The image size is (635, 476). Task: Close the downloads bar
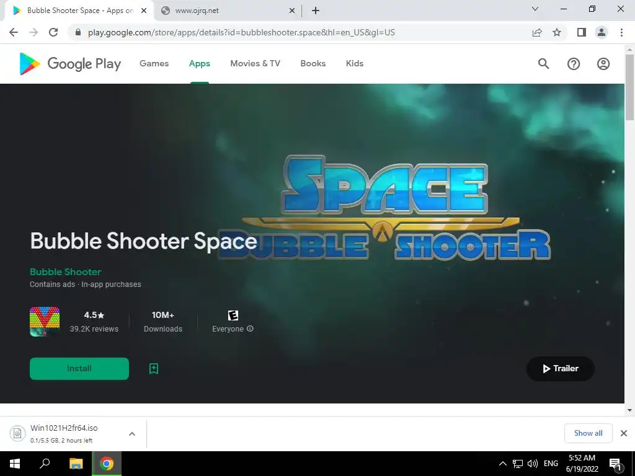pyautogui.click(x=624, y=433)
